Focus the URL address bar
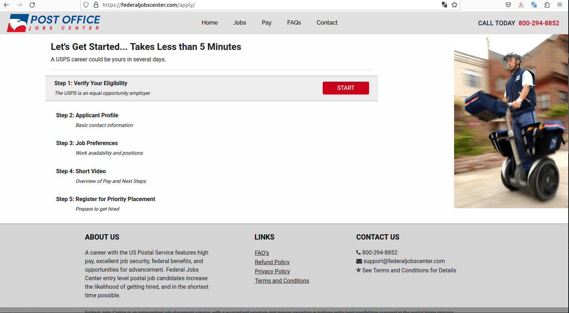Screen dimensions: 569x313 coord(270,5)
